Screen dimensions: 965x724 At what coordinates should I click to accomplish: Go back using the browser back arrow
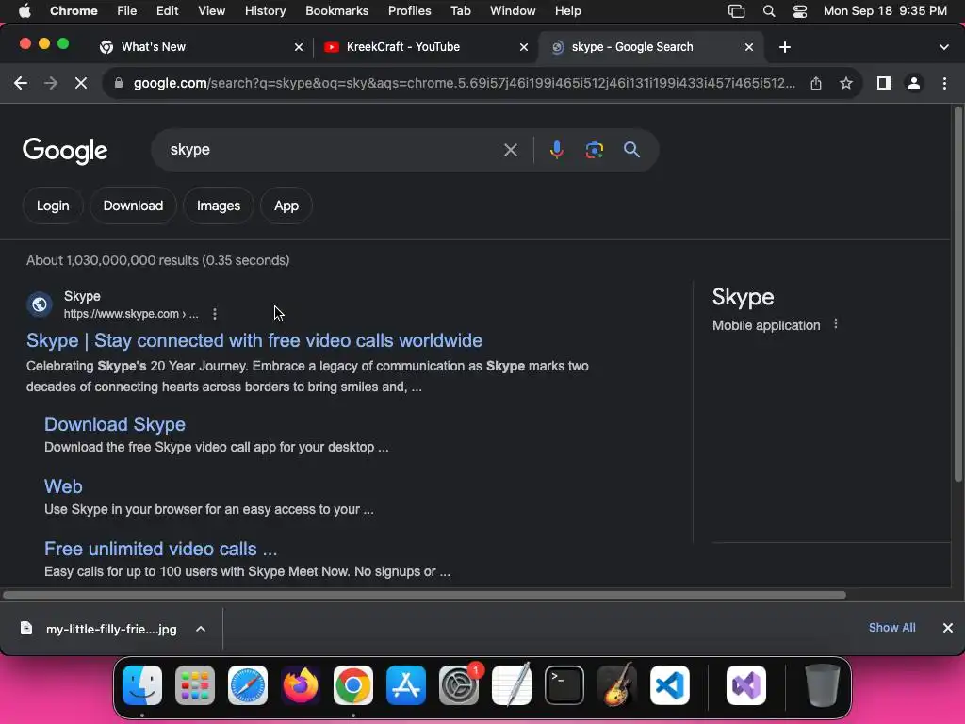[x=21, y=83]
